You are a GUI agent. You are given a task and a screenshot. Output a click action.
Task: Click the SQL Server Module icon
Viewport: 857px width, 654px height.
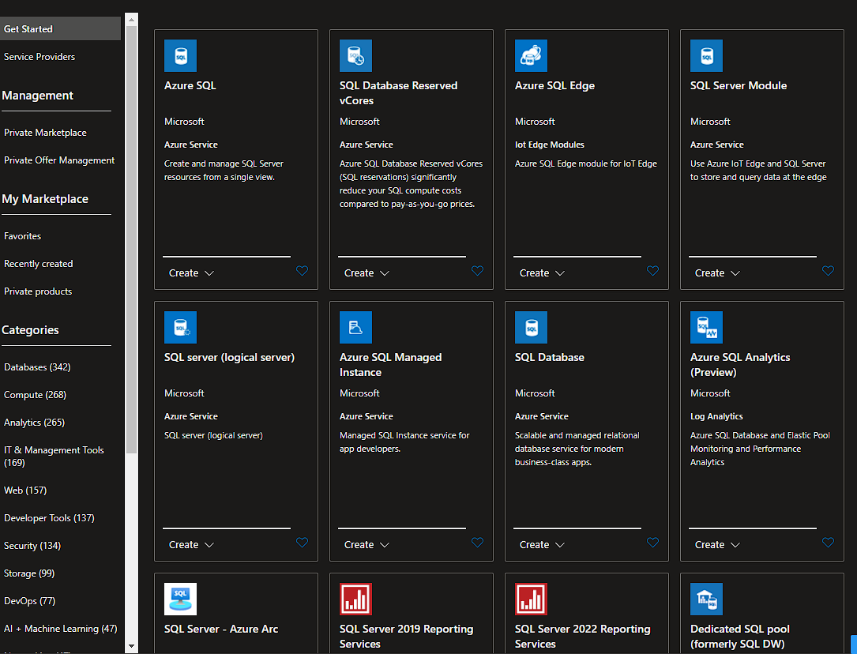point(707,56)
